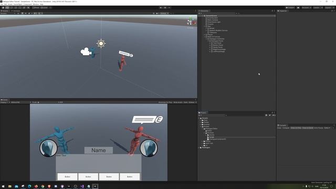Select the Scale tool in Unity toolbar
Viewport: 336px width, 189px height.
[x=16, y=7]
